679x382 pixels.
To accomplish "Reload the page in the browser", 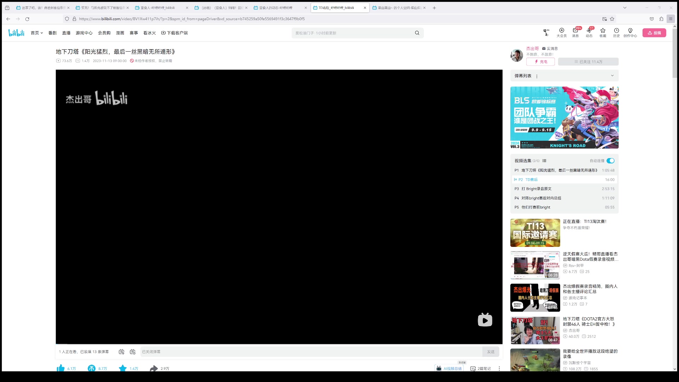I will (x=27, y=19).
